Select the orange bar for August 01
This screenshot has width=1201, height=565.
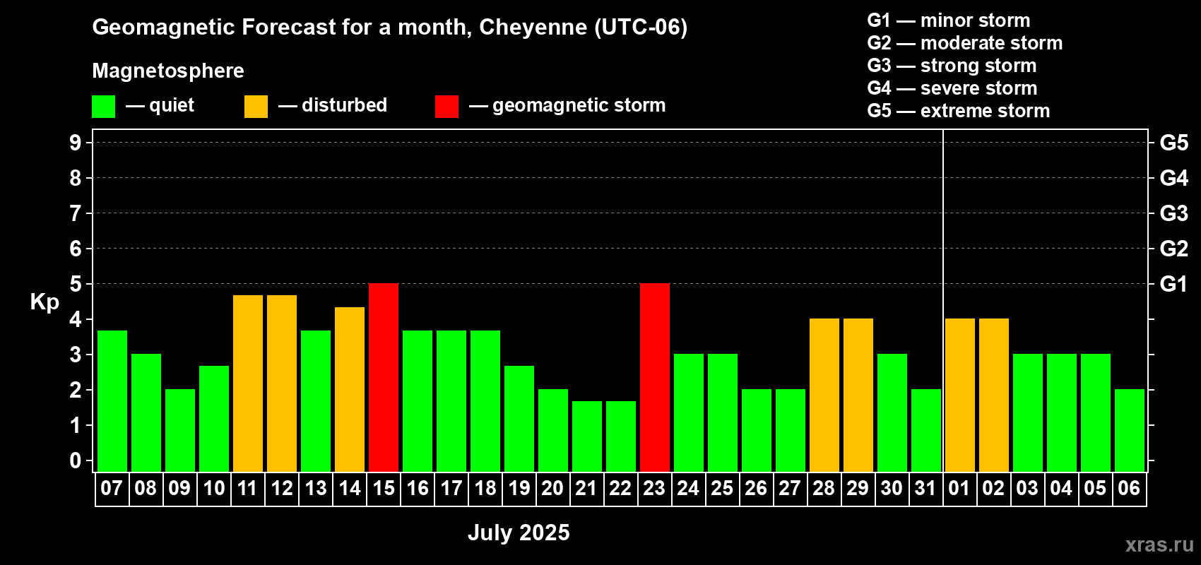click(x=960, y=395)
